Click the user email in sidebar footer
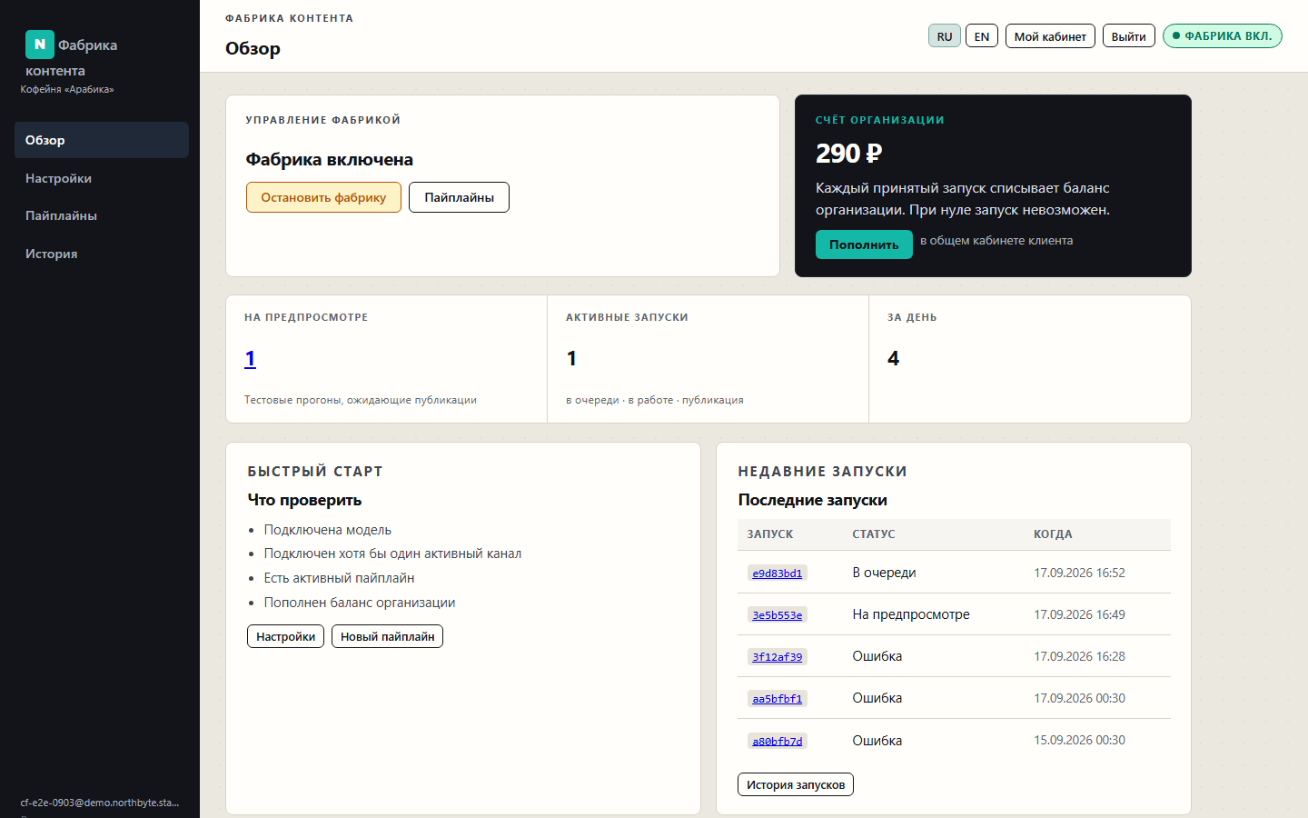 [x=100, y=803]
